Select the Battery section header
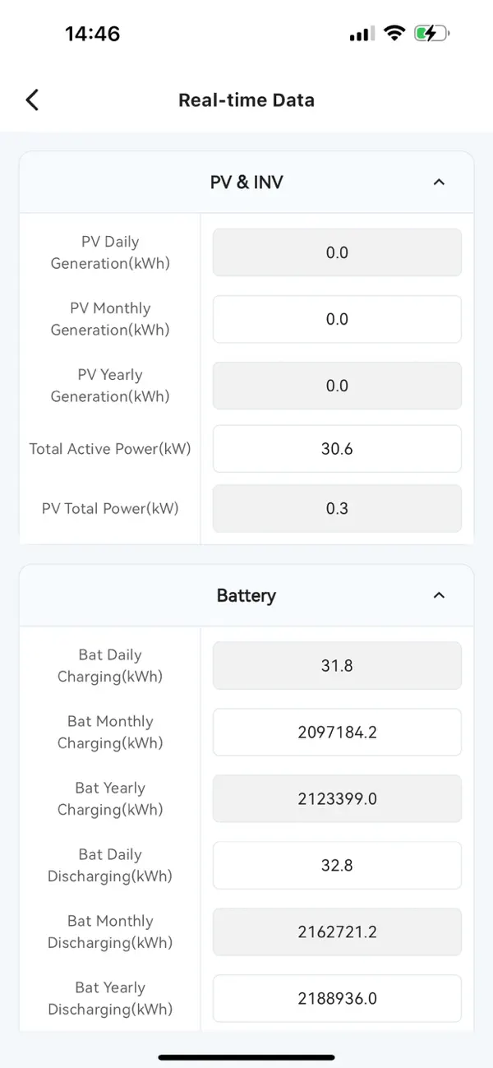Image resolution: width=493 pixels, height=1068 pixels. coord(246,595)
